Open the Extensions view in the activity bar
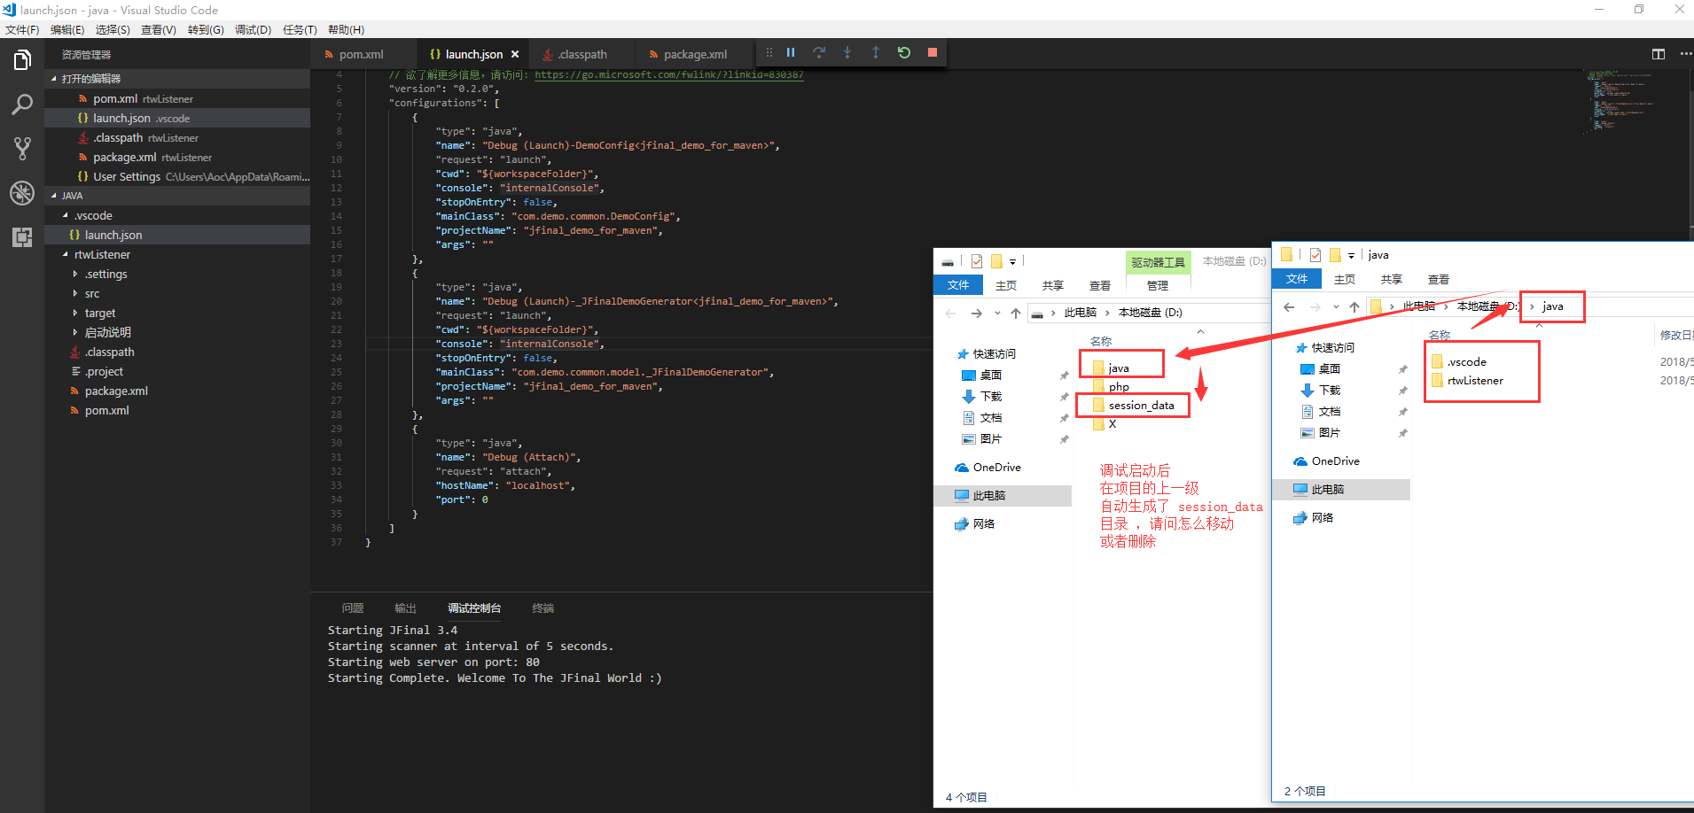Image resolution: width=1694 pixels, height=813 pixels. 22,237
